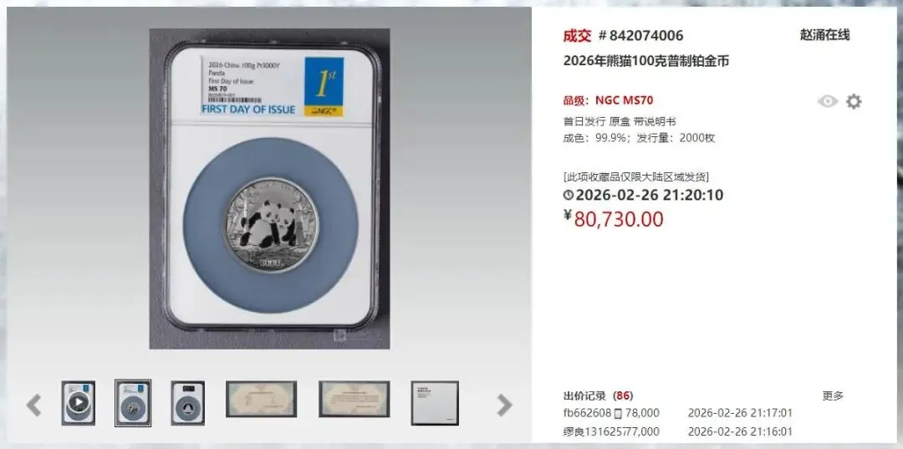Select the coin reverse slab thumbnail

coord(188,403)
